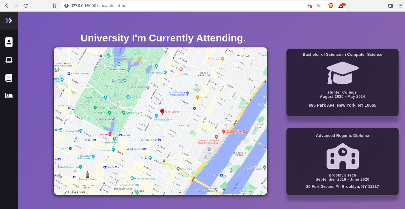
Task: Click the browser forward arrow
Action: point(16,6)
